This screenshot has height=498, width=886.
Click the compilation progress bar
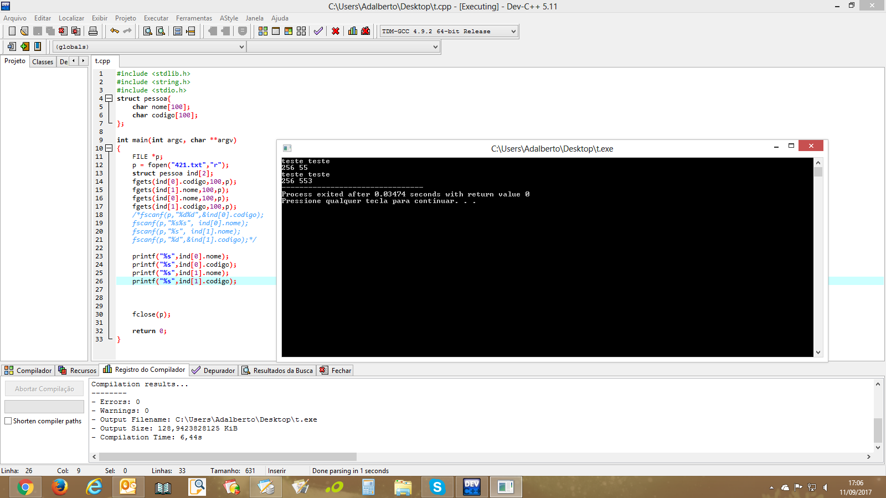44,407
